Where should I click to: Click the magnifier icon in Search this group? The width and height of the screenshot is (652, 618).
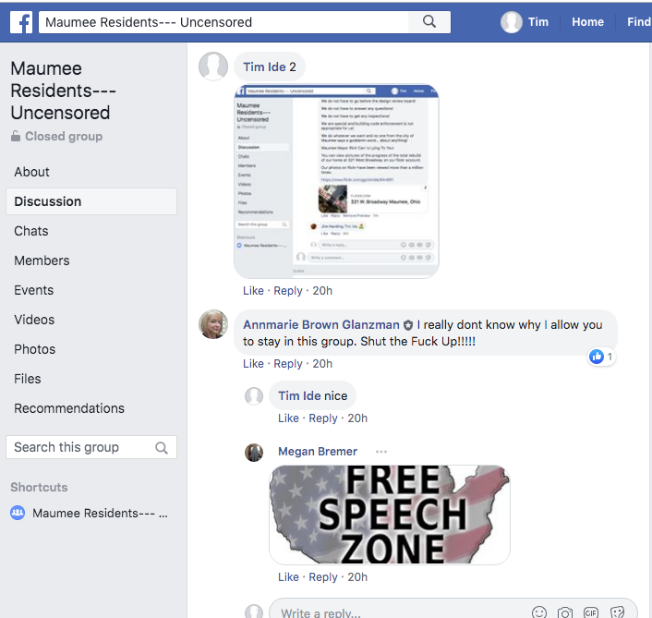point(162,448)
